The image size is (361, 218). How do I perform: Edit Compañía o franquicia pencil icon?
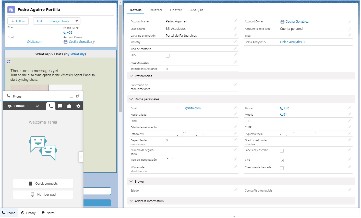tap(350, 190)
